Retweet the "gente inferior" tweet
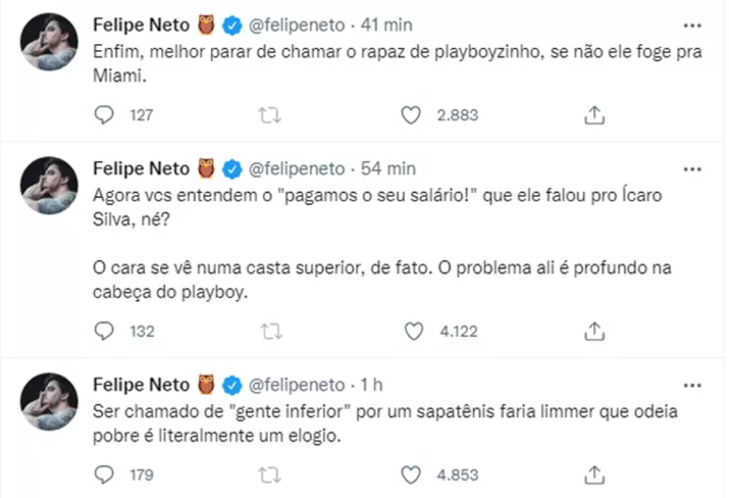729x498 pixels. (x=269, y=474)
